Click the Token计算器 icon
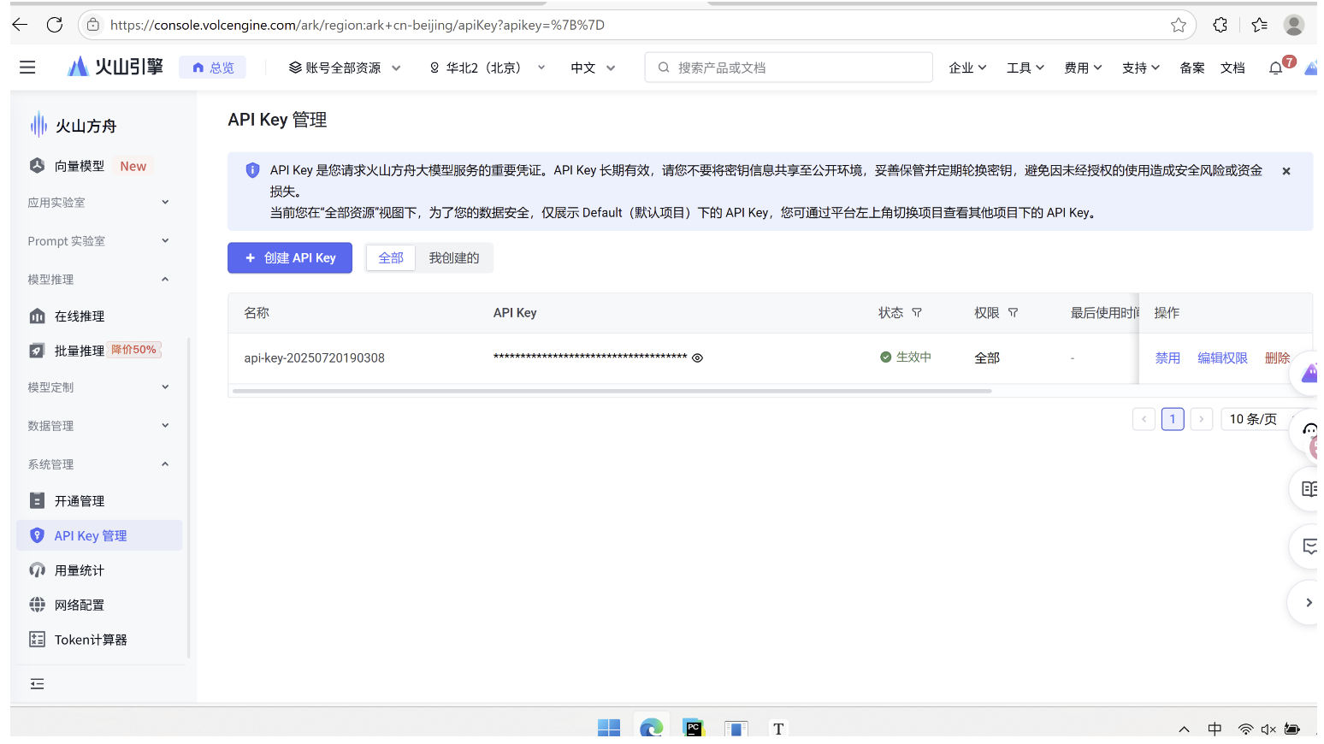Image resolution: width=1324 pixels, height=744 pixels. coord(37,640)
